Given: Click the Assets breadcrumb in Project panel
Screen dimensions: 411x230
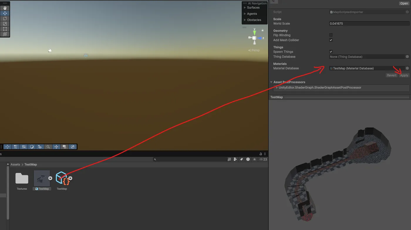Looking at the screenshot, I should (15, 165).
